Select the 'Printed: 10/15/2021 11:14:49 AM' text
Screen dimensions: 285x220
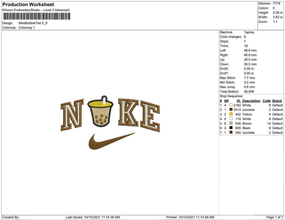pos(190,217)
